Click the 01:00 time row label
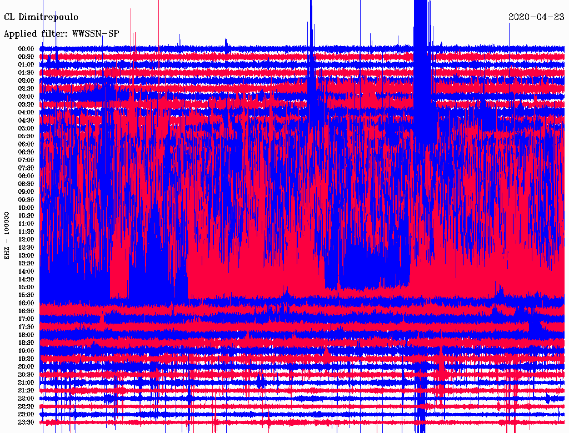 tap(26, 65)
